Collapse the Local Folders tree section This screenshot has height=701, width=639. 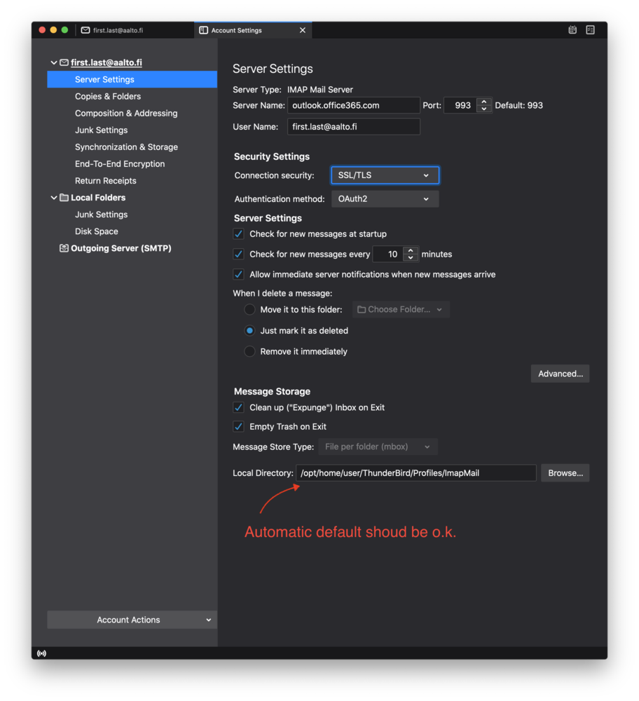tap(54, 198)
